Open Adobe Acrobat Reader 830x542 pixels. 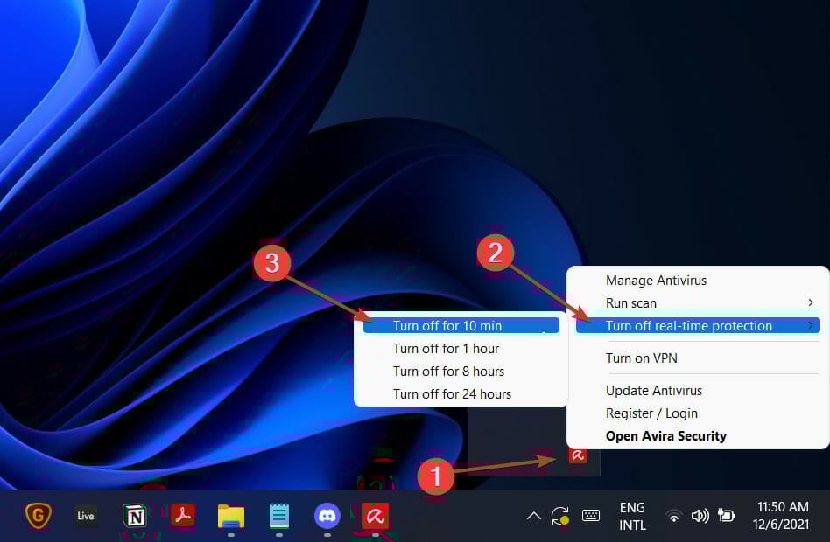[182, 516]
